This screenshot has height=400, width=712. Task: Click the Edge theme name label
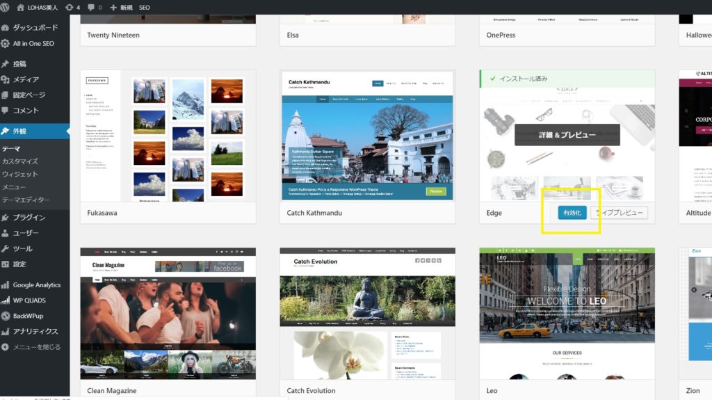pos(494,213)
